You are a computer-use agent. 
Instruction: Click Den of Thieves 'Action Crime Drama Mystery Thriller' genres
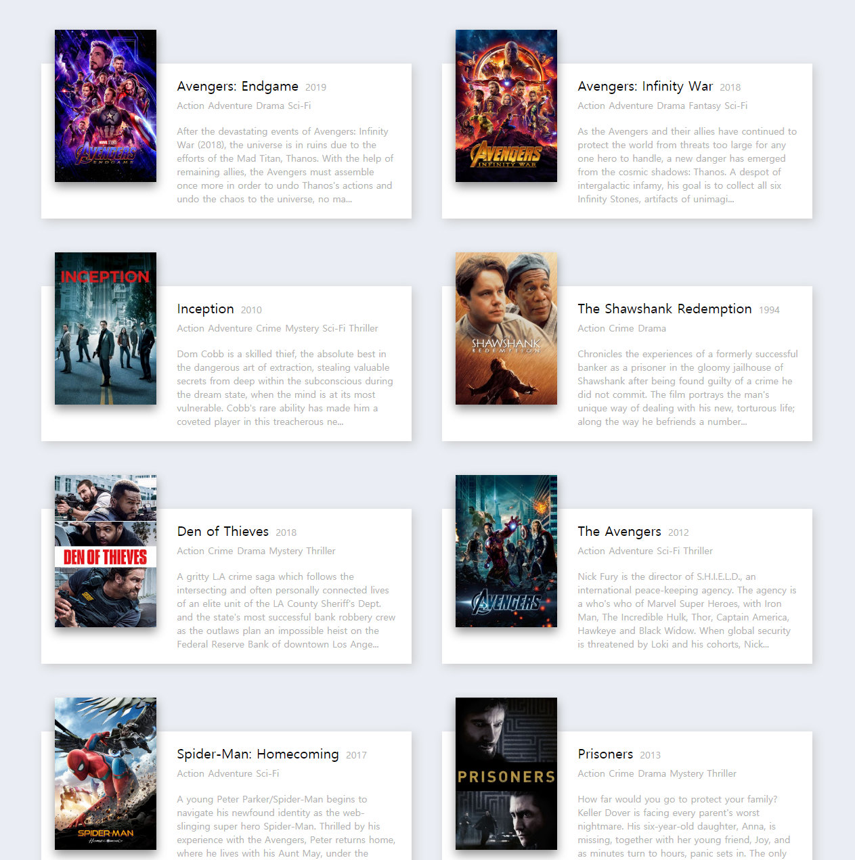pyautogui.click(x=256, y=551)
